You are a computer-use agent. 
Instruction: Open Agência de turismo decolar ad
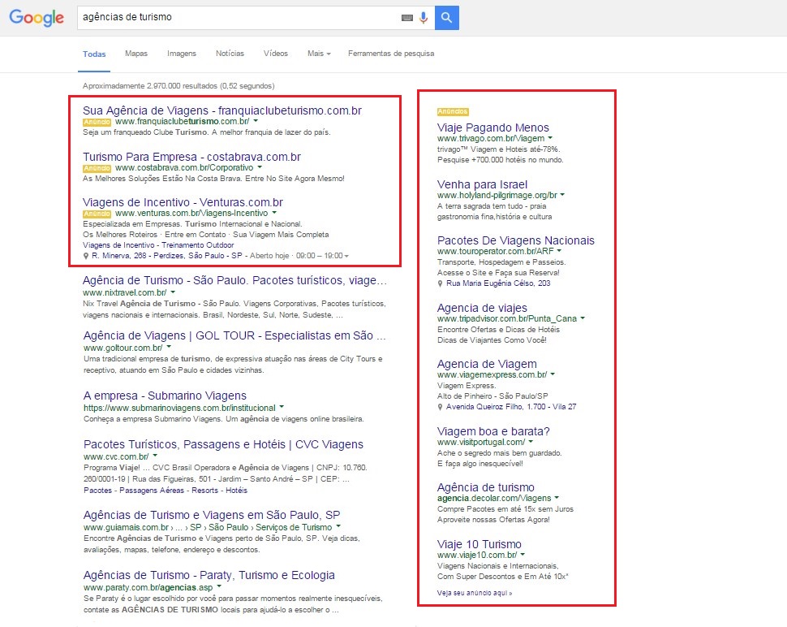click(486, 487)
